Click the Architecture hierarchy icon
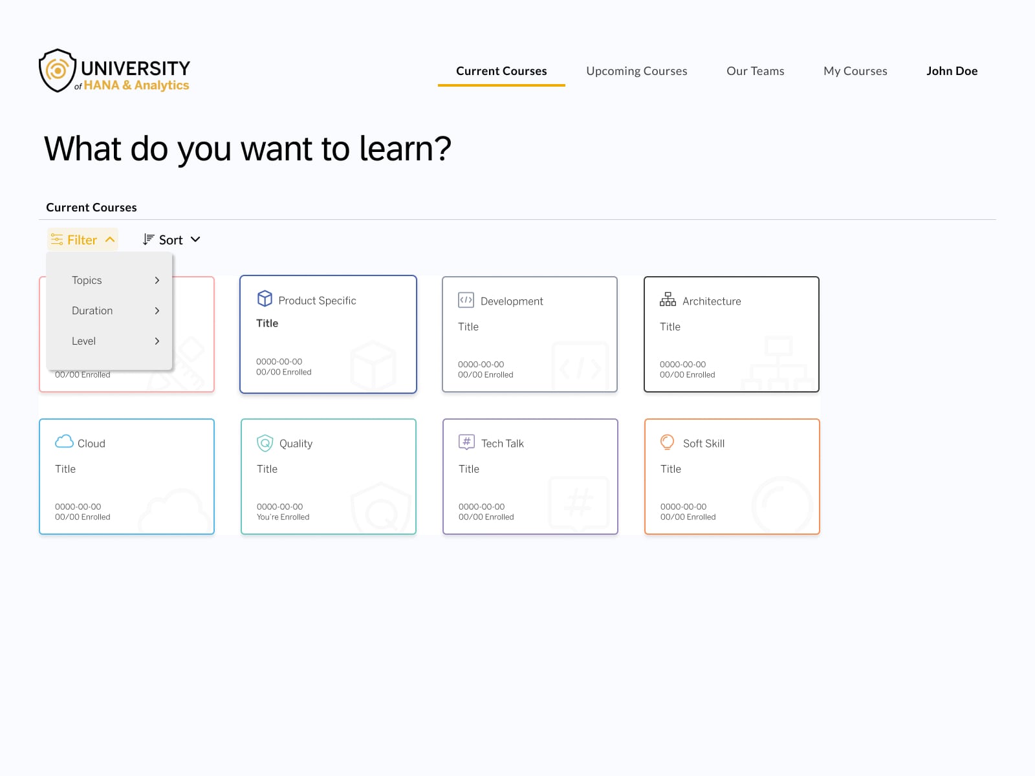The height and width of the screenshot is (776, 1035). (x=668, y=299)
